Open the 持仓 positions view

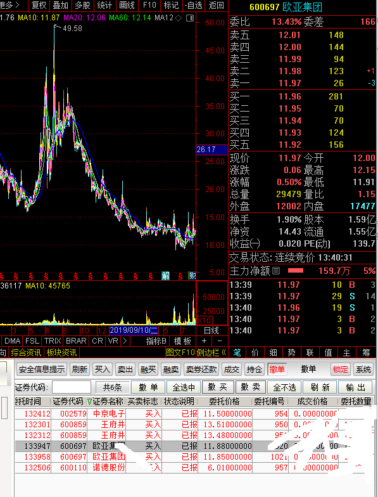tap(255, 369)
